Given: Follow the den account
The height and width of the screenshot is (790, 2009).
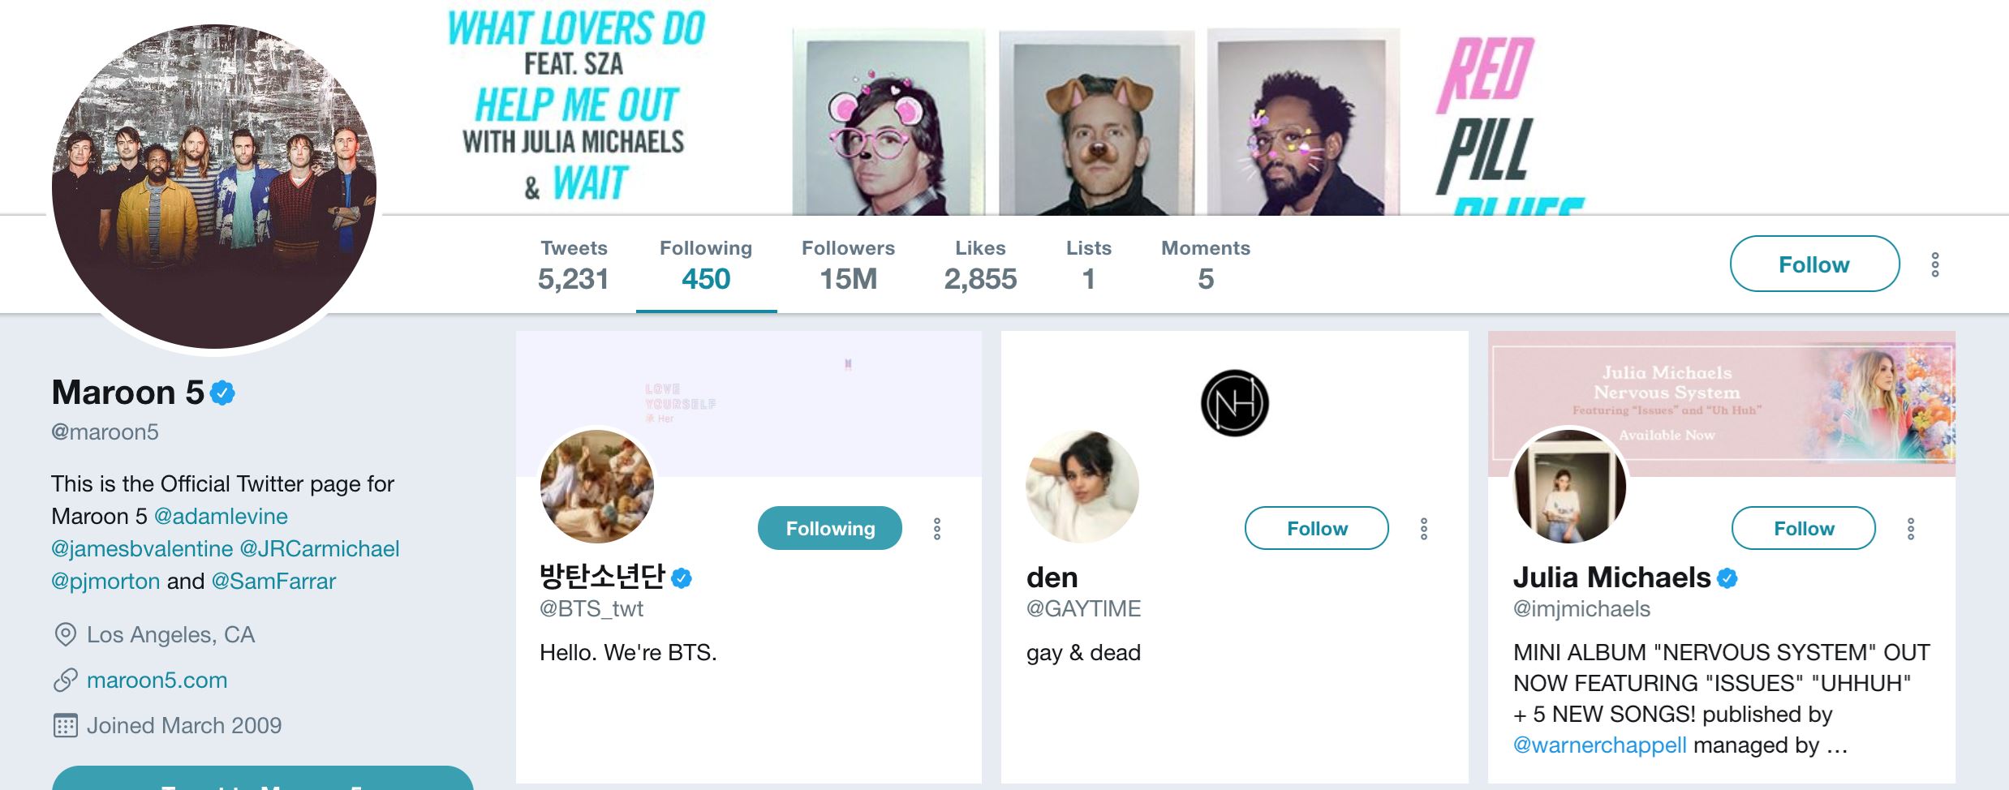Looking at the screenshot, I should pyautogui.click(x=1315, y=528).
